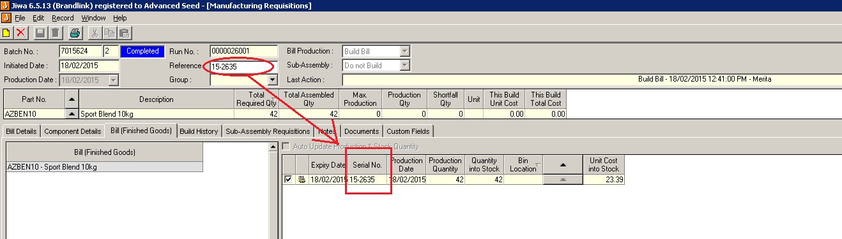Click the Cut scissors icon
The width and height of the screenshot is (842, 239).
click(95, 33)
